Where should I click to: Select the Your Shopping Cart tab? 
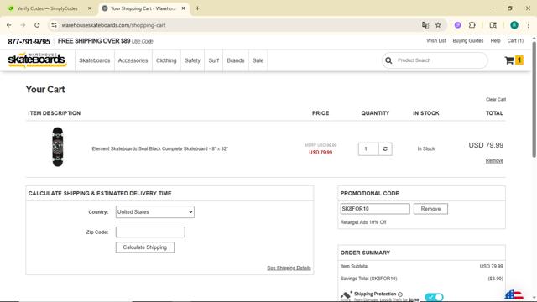143,8
